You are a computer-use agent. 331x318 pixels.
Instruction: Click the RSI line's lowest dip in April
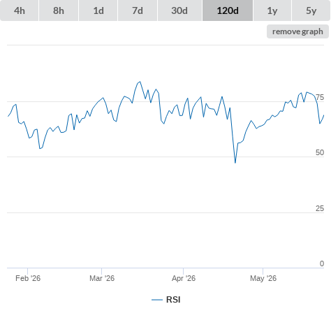235,163
